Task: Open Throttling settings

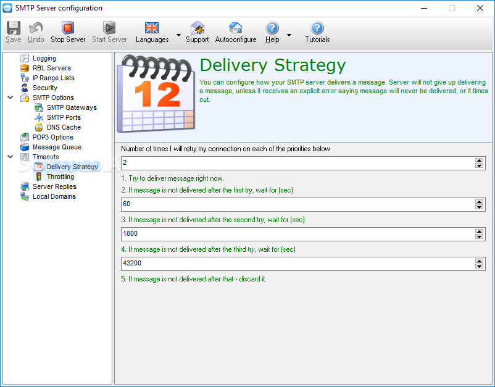Action: pyautogui.click(x=60, y=177)
